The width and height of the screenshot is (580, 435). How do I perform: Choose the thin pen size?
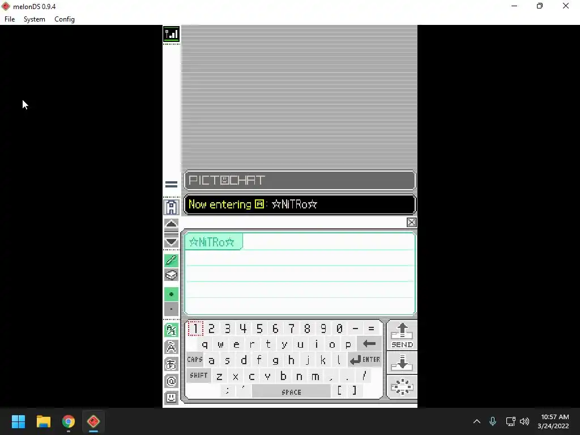(x=171, y=309)
